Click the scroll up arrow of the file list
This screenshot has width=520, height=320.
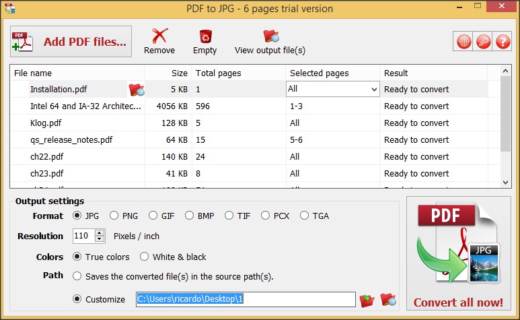point(505,71)
